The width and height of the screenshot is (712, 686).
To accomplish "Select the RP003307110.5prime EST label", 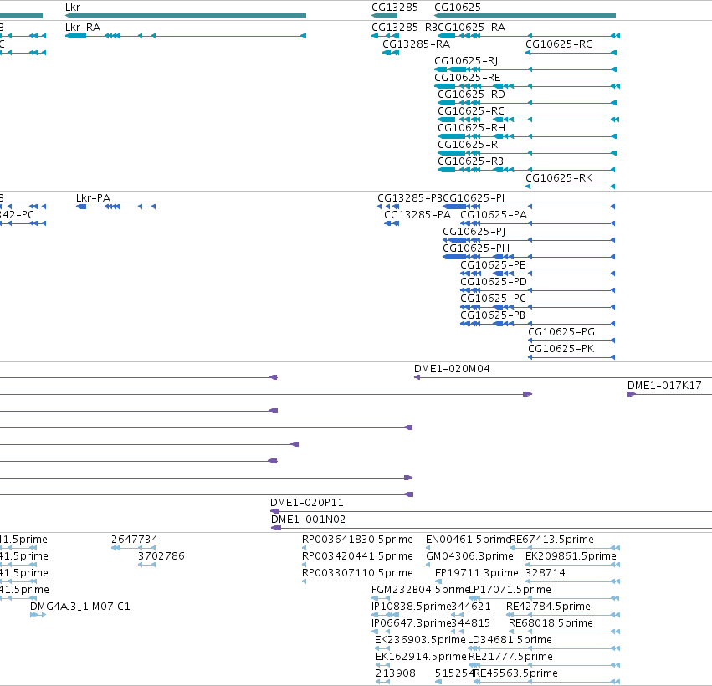I will (357, 573).
